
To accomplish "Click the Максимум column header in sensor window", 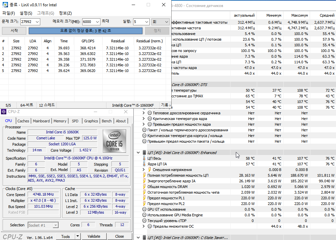I will point(296,15).
